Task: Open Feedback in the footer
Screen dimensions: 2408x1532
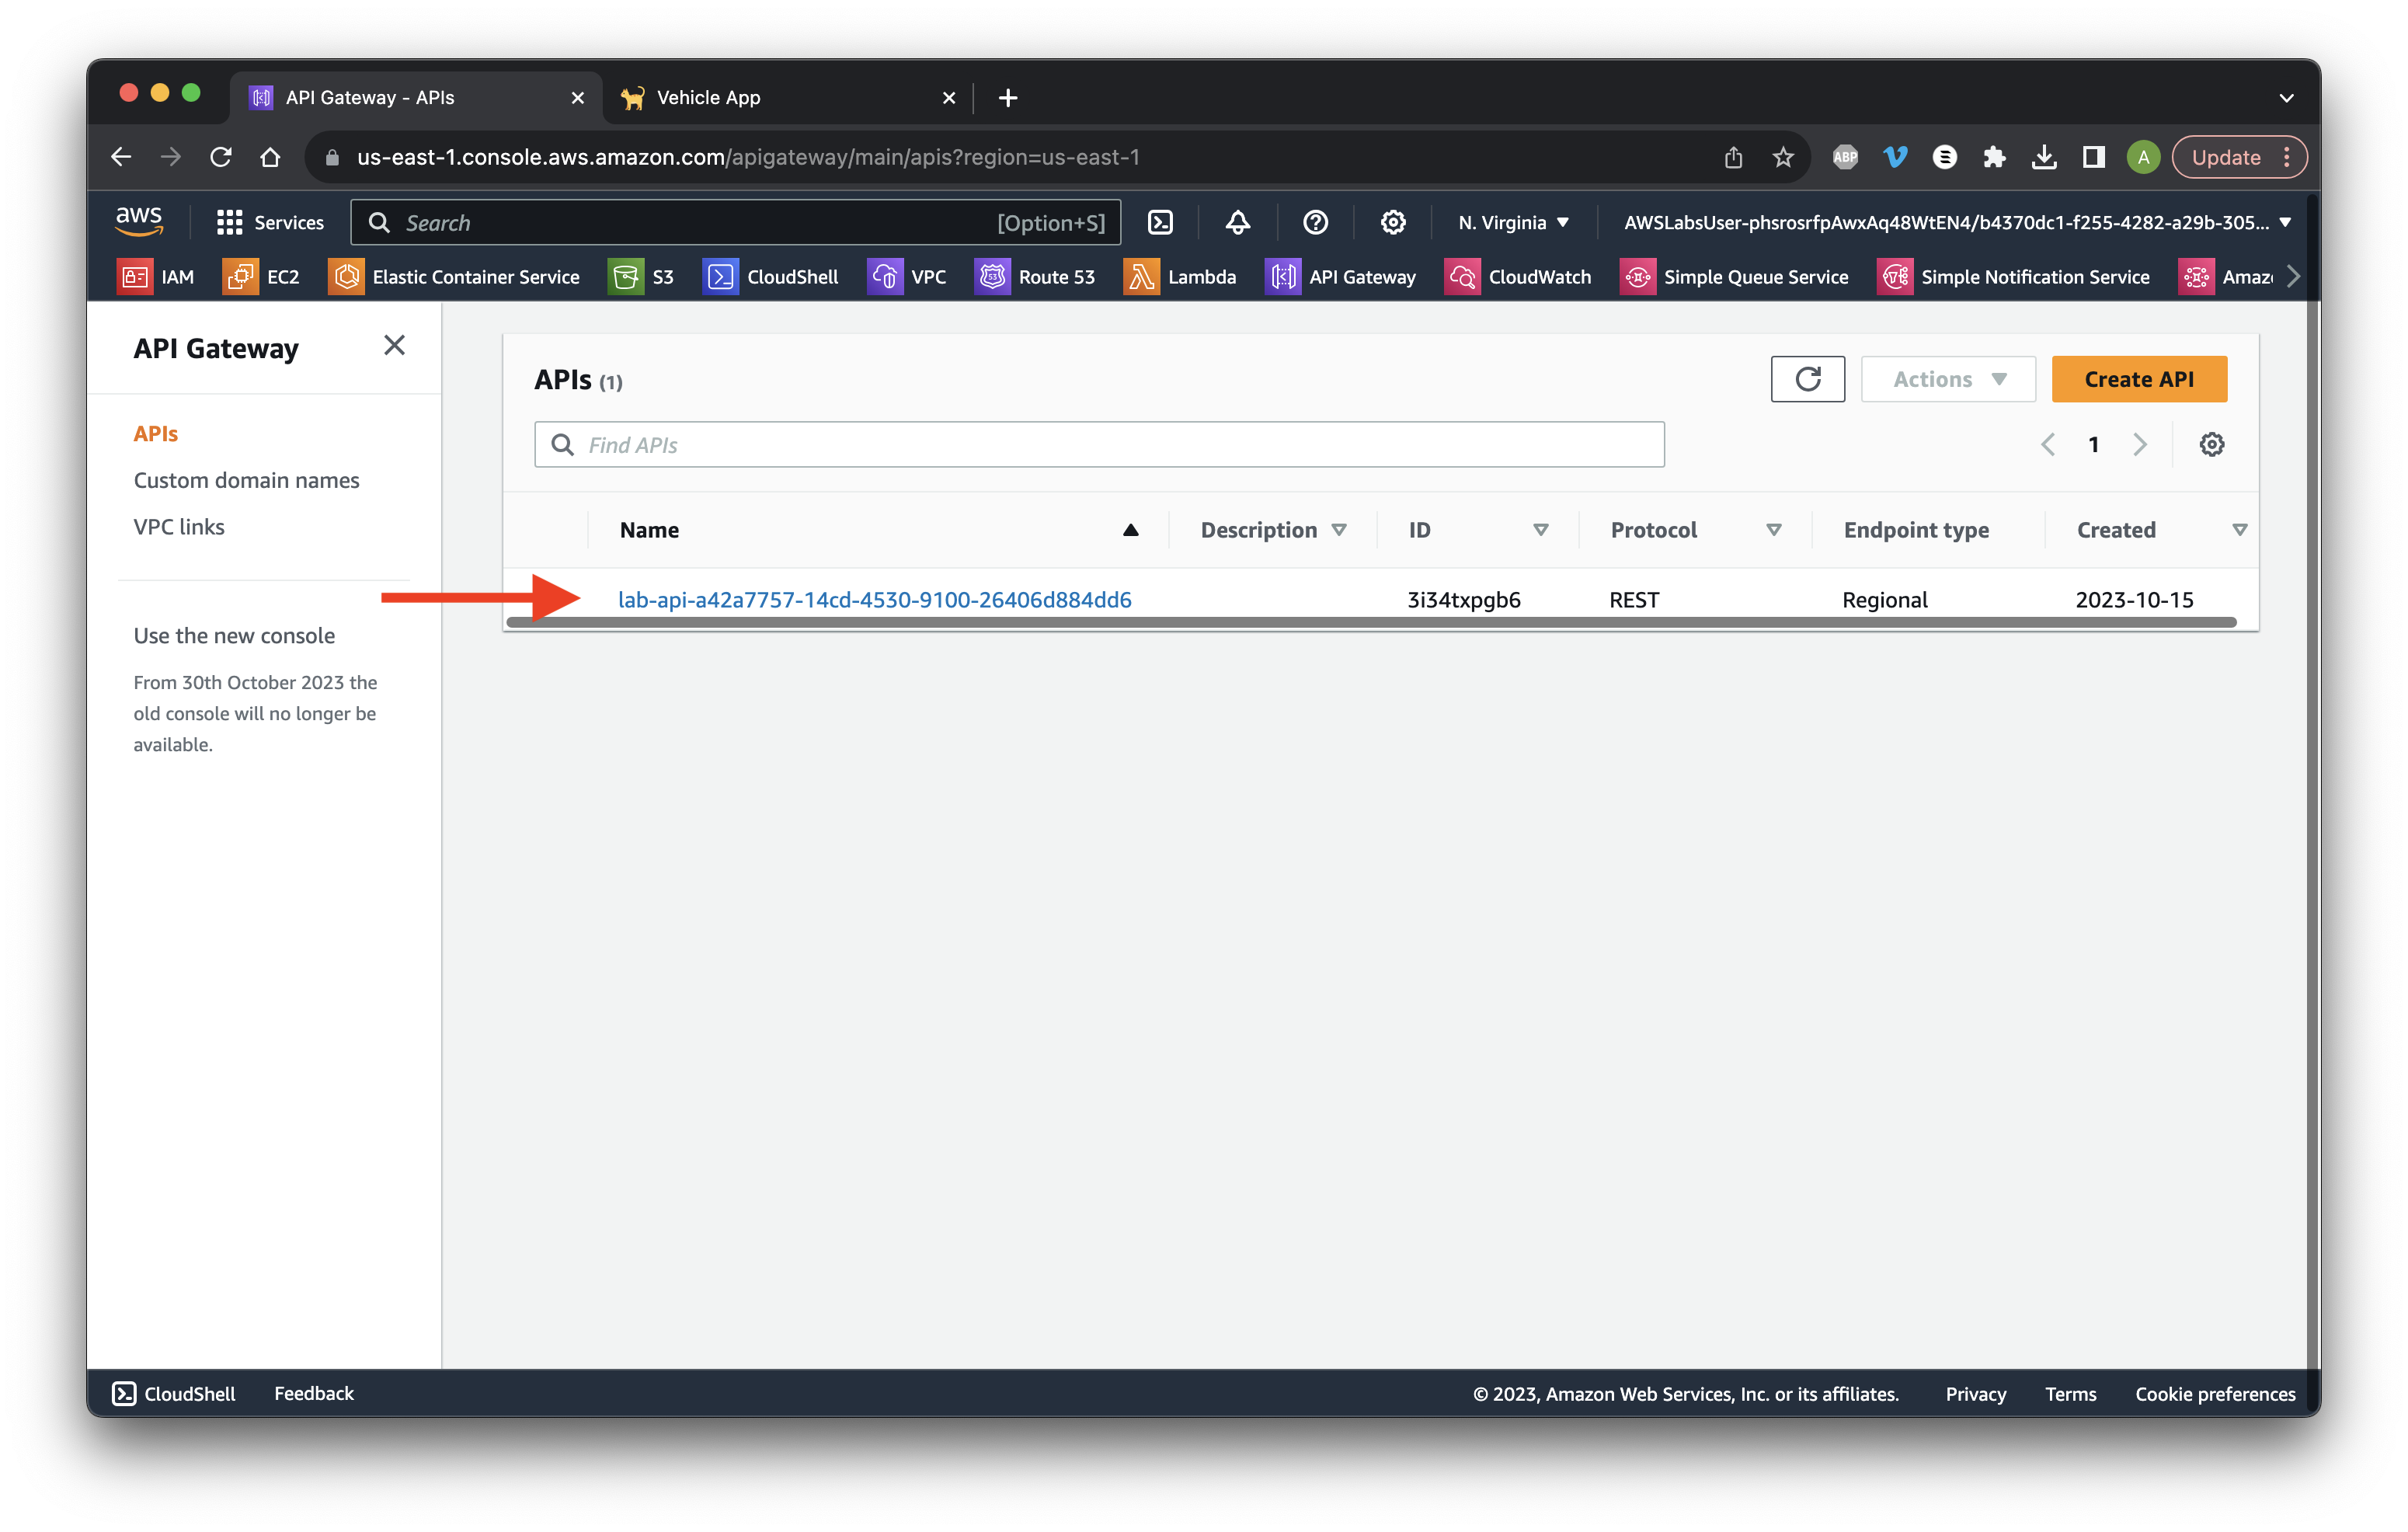Action: [314, 1393]
